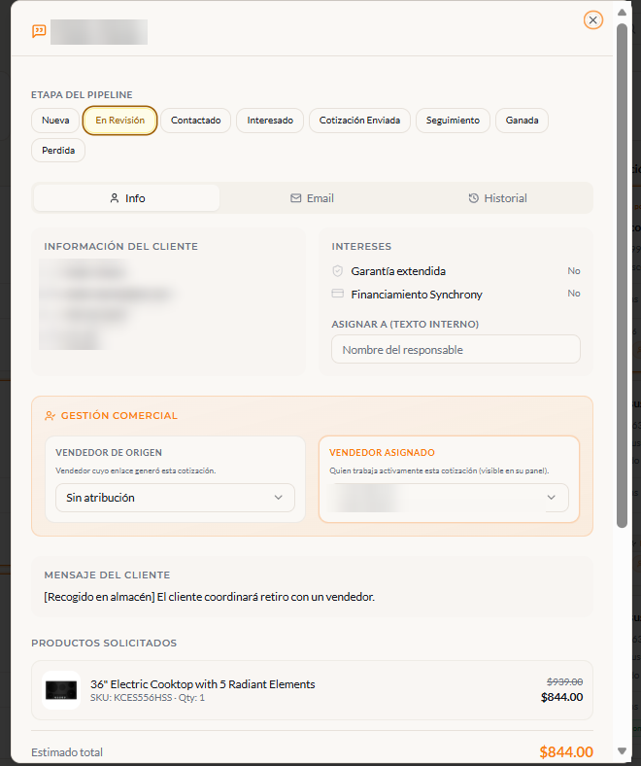
Task: Open the Vendedor de Origen dropdown
Action: (175, 498)
